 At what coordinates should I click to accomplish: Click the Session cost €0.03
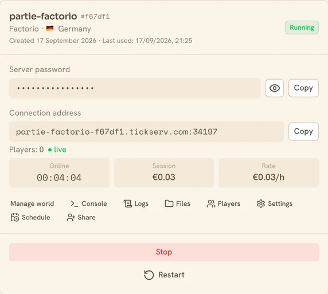(164, 177)
